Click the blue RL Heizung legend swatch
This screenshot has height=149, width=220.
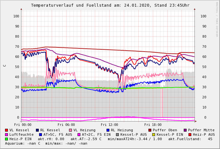click(x=108, y=130)
